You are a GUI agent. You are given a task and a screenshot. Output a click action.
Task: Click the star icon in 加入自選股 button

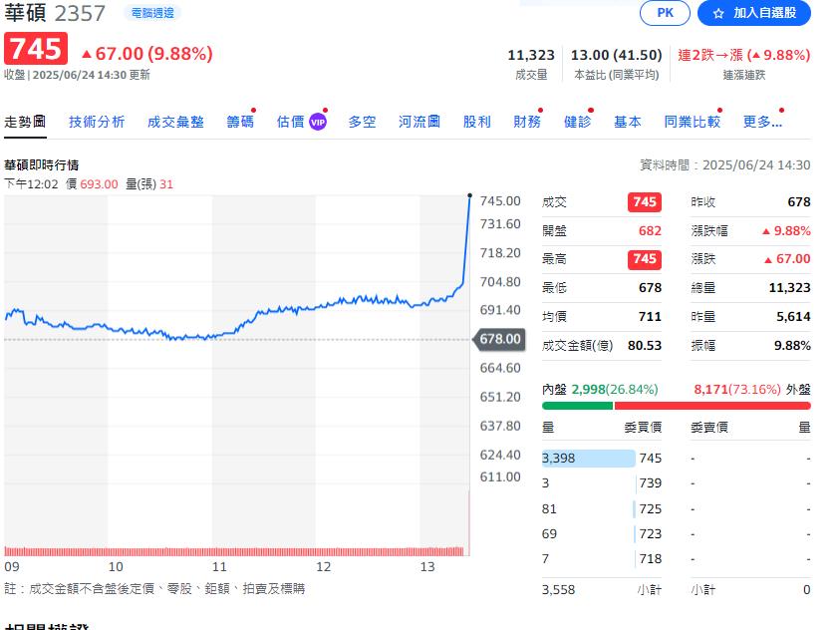718,13
